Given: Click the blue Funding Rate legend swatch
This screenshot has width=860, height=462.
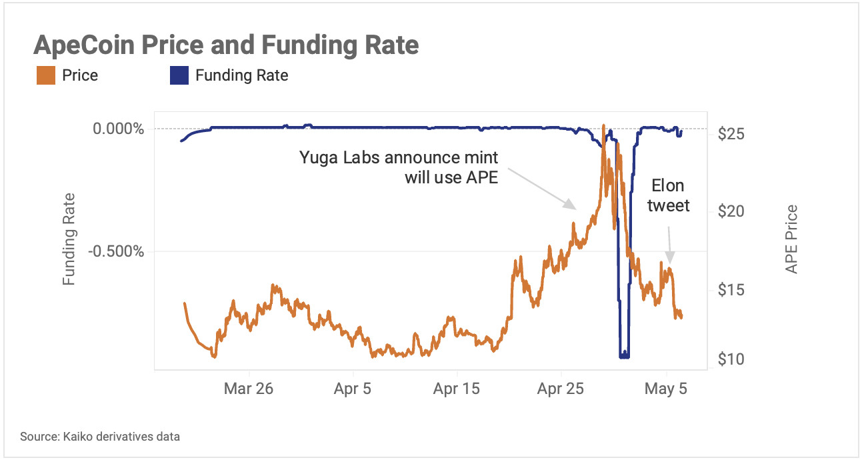Looking at the screenshot, I should 179,75.
